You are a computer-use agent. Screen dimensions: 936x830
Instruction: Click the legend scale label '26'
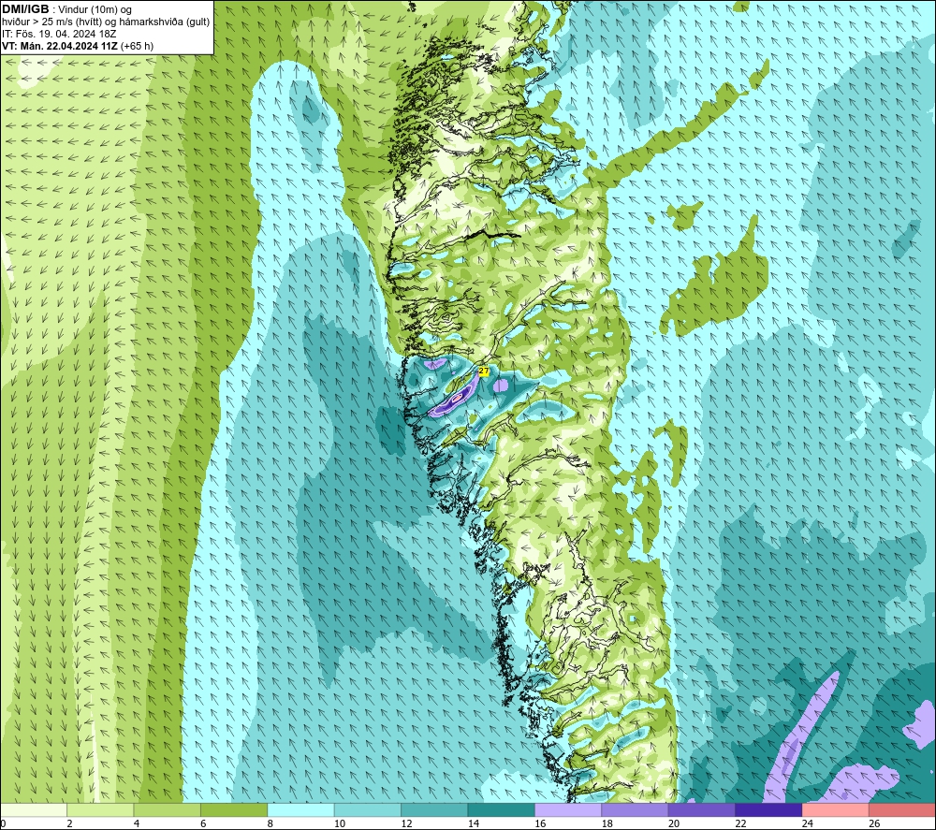point(874,823)
